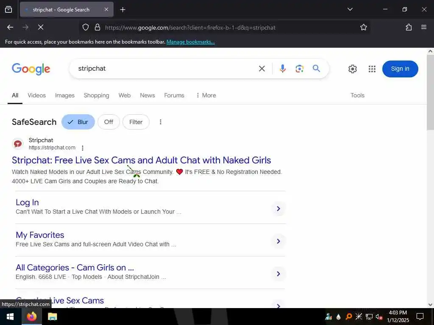Screen dimensions: 434x325
Task: Open the Windows Start menu
Action: coord(10,317)
